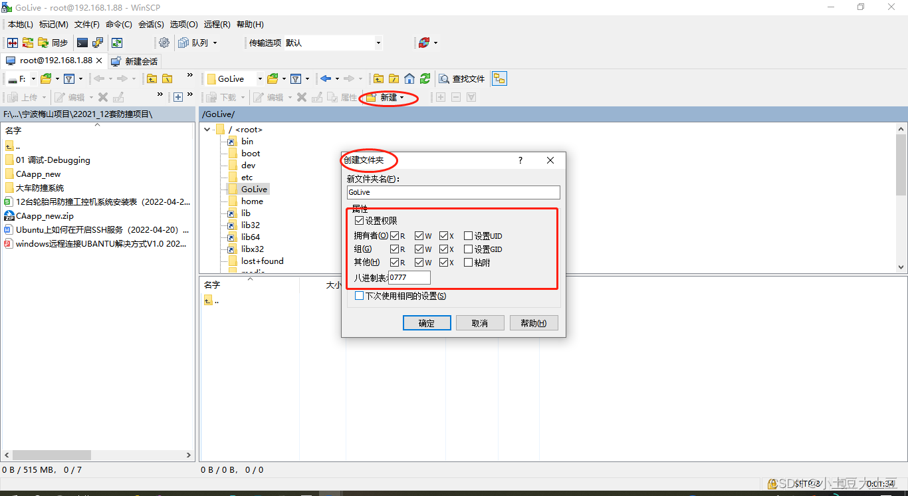This screenshot has width=908, height=496.
Task: Click the 同步 synchronize button
Action: (53, 43)
